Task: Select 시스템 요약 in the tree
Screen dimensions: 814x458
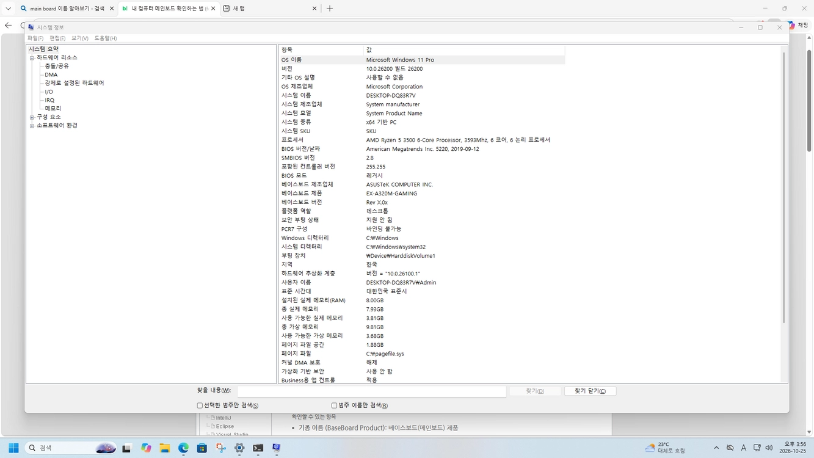Action: (43, 49)
